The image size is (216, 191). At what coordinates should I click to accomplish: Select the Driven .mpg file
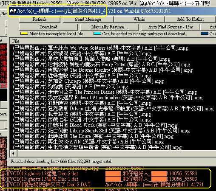pos(113,109)
